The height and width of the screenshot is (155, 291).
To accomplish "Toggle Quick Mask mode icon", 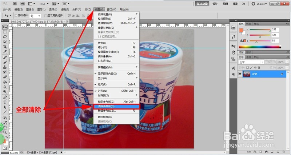I will (5, 148).
